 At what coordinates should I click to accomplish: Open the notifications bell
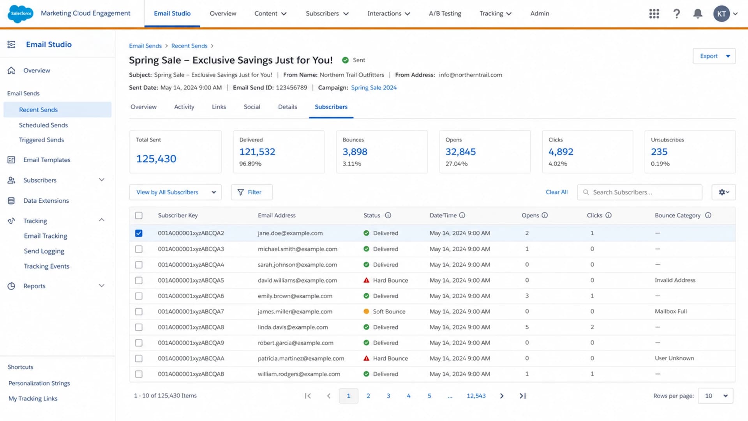pos(698,14)
